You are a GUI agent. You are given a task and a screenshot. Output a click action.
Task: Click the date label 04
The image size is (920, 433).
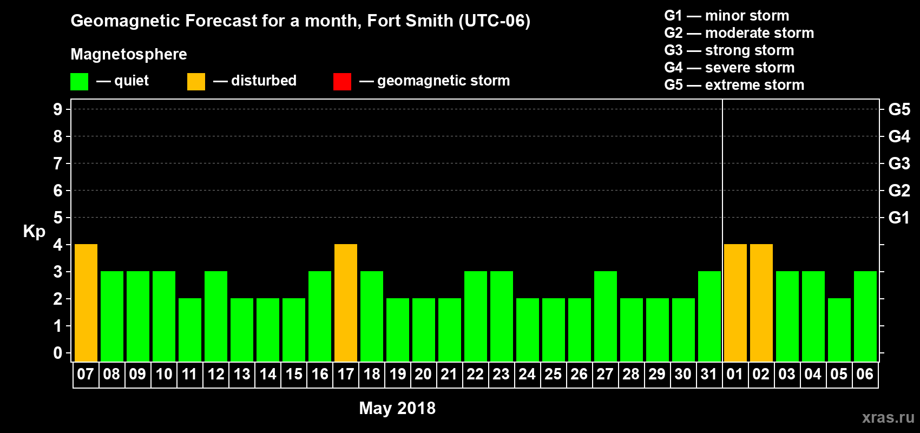pyautogui.click(x=813, y=375)
